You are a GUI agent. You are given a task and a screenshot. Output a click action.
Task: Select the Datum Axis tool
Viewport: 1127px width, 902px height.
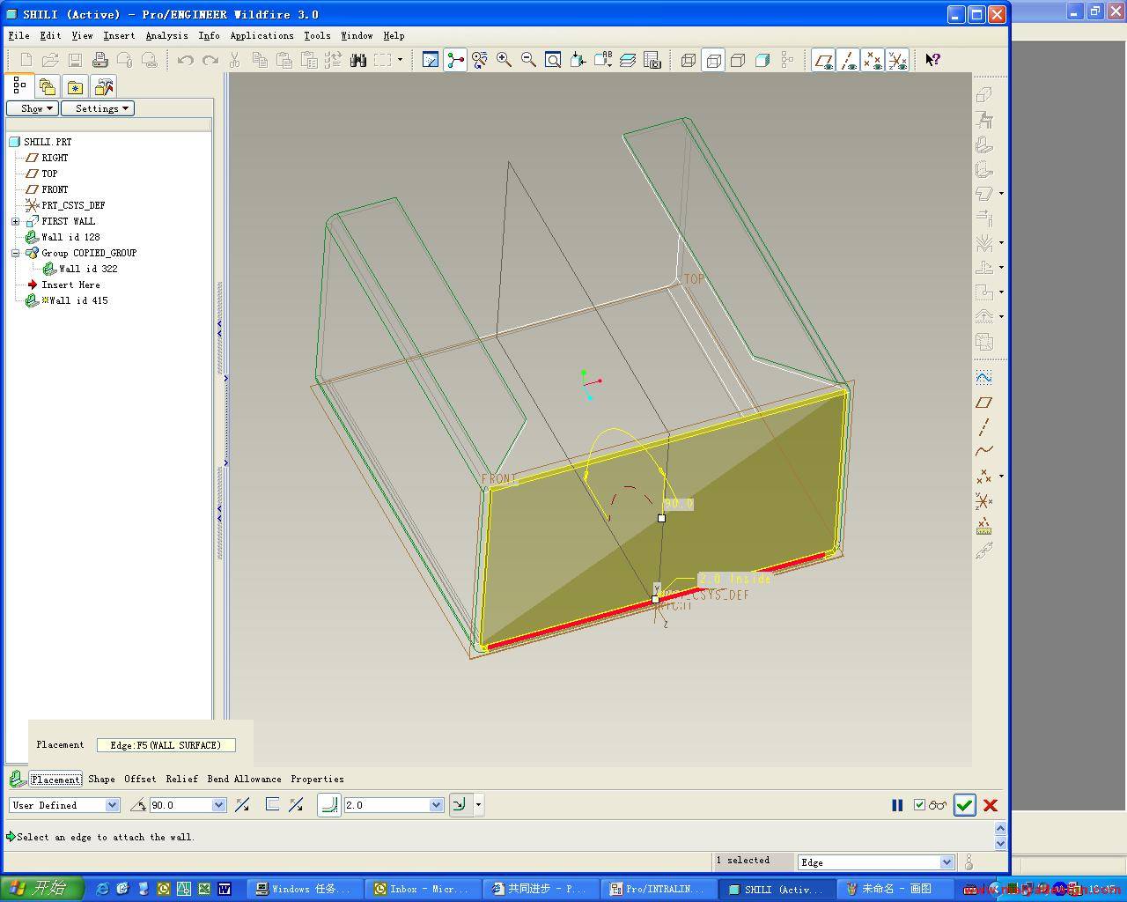coord(984,427)
